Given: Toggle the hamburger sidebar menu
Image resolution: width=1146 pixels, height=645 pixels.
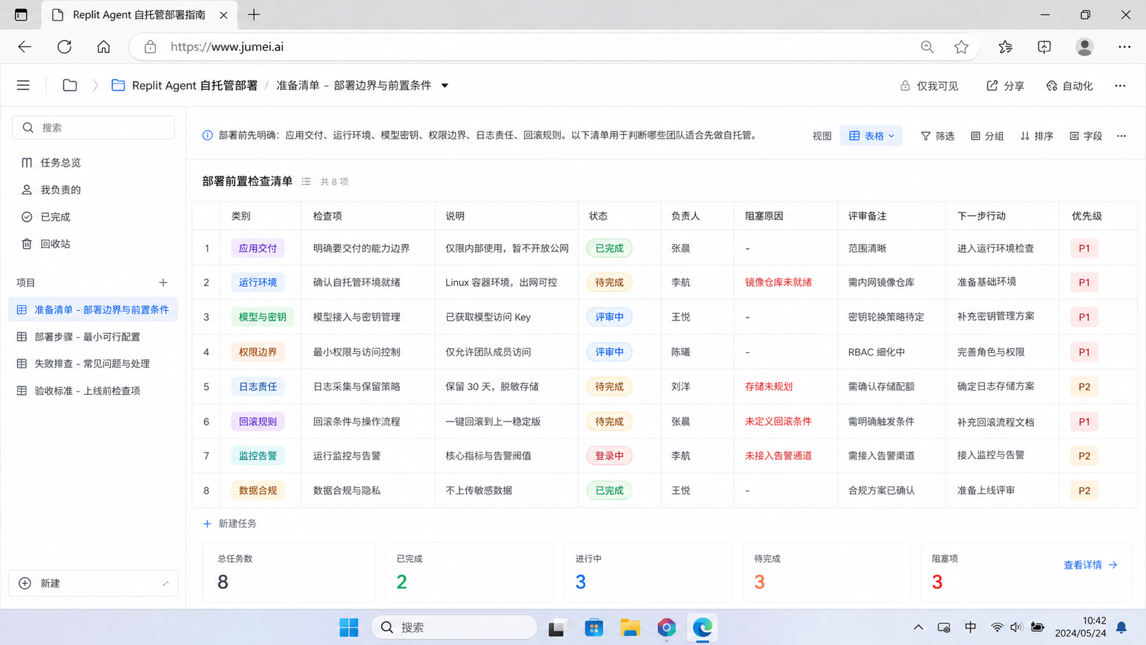Looking at the screenshot, I should [x=23, y=86].
